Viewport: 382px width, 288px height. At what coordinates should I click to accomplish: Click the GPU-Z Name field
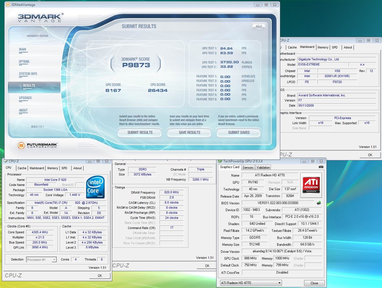(x=270, y=175)
